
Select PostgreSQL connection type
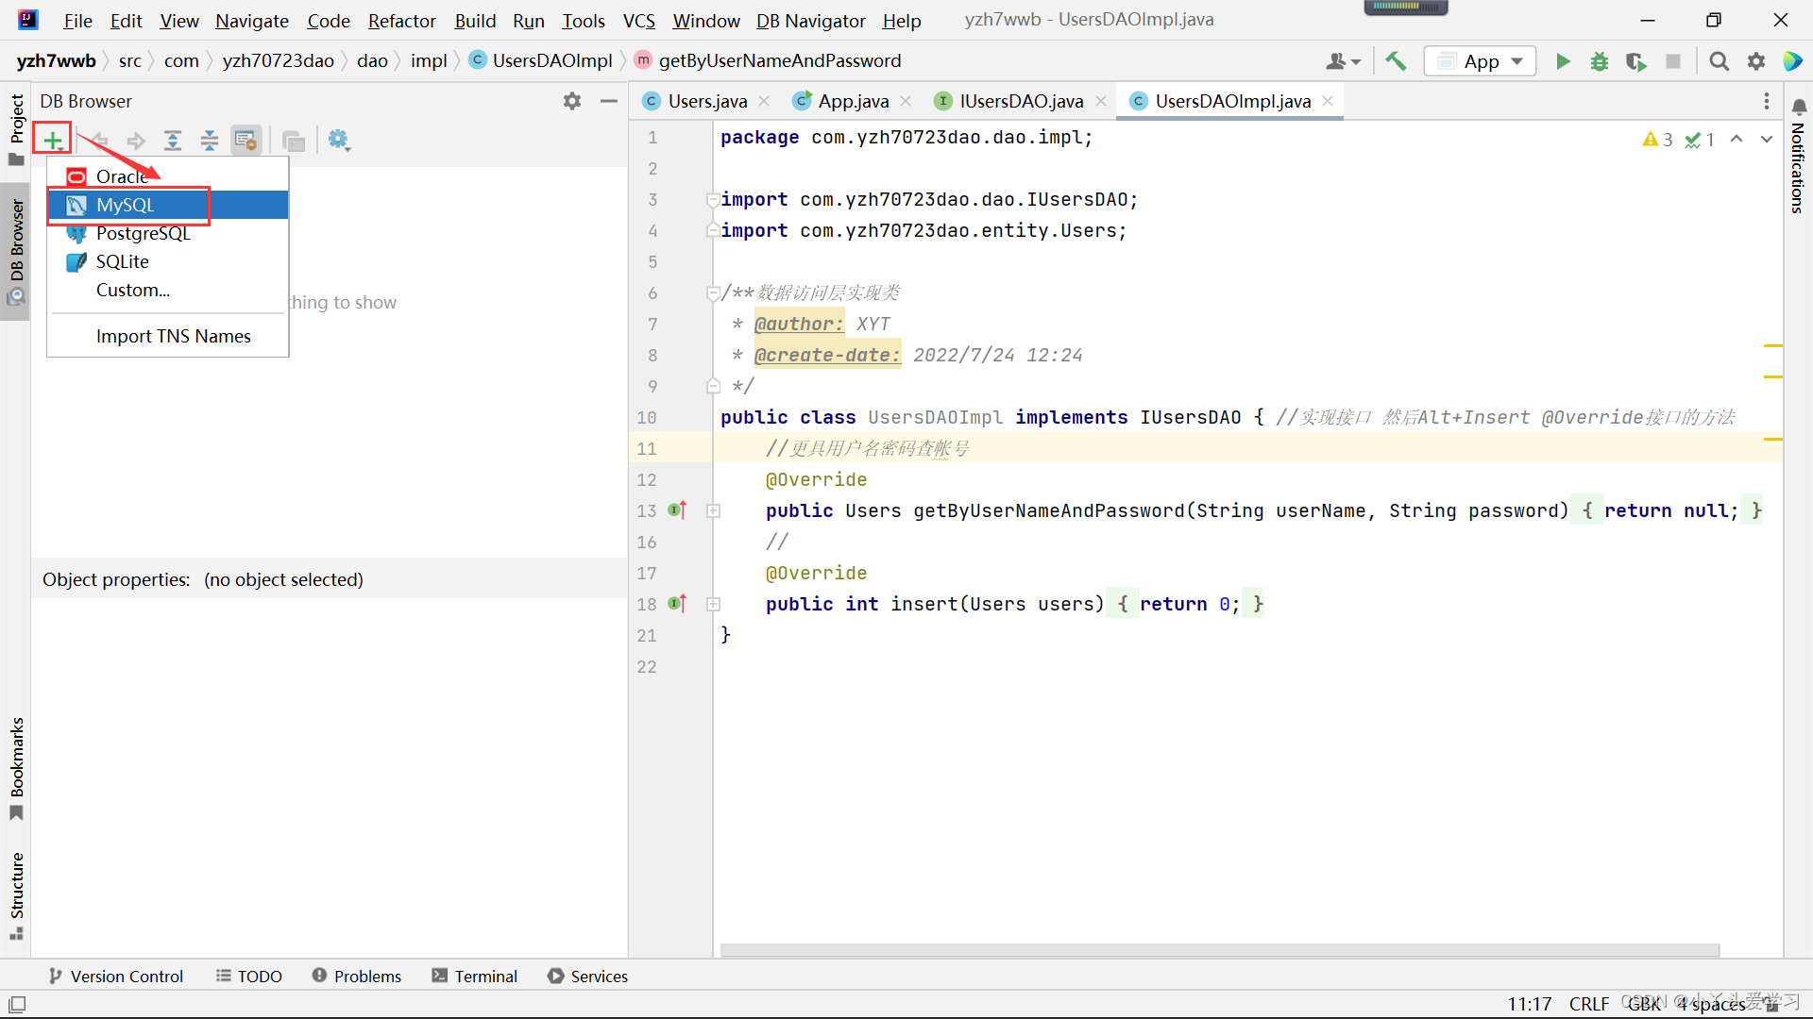pos(168,233)
